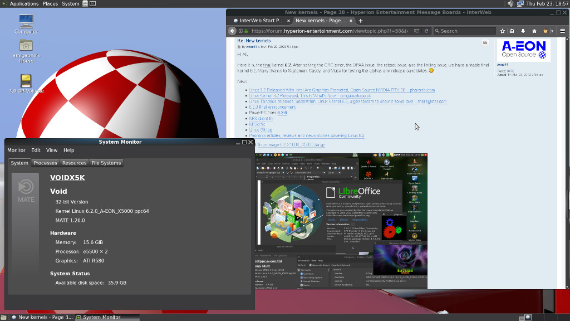Viewport: 570px width, 321px height.
Task: Open the View menu in System Monitor
Action: 52,150
